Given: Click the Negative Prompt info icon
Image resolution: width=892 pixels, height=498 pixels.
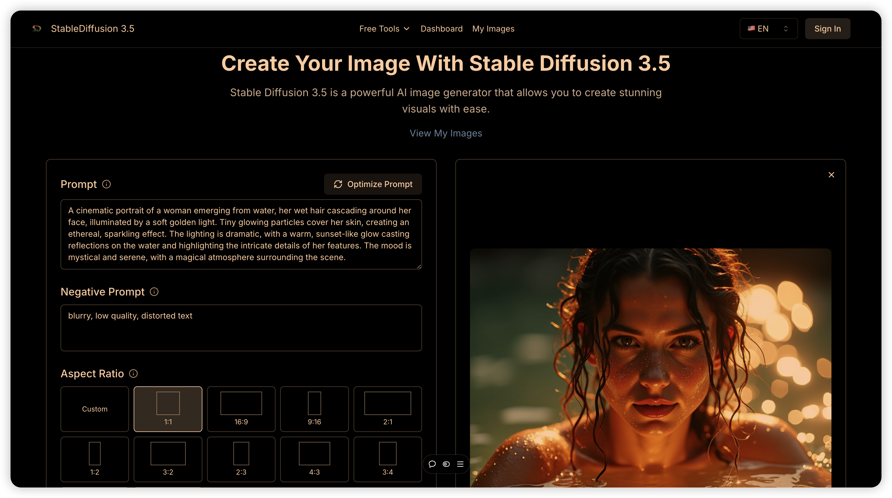Looking at the screenshot, I should pos(154,291).
